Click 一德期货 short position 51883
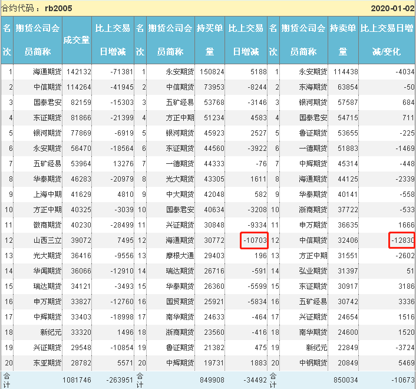This screenshot has width=416, height=389. (x=348, y=149)
